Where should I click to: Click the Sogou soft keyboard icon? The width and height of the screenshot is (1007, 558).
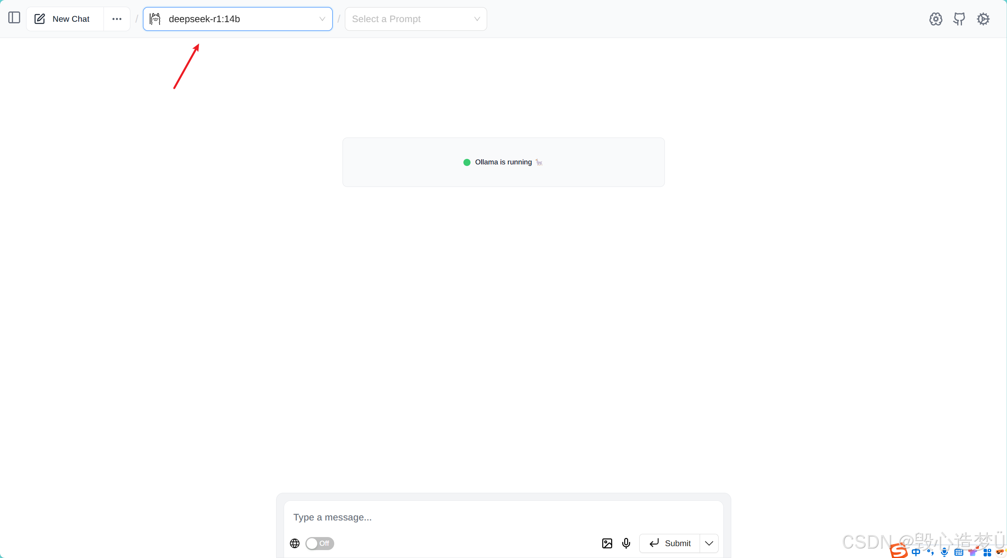coord(959,552)
